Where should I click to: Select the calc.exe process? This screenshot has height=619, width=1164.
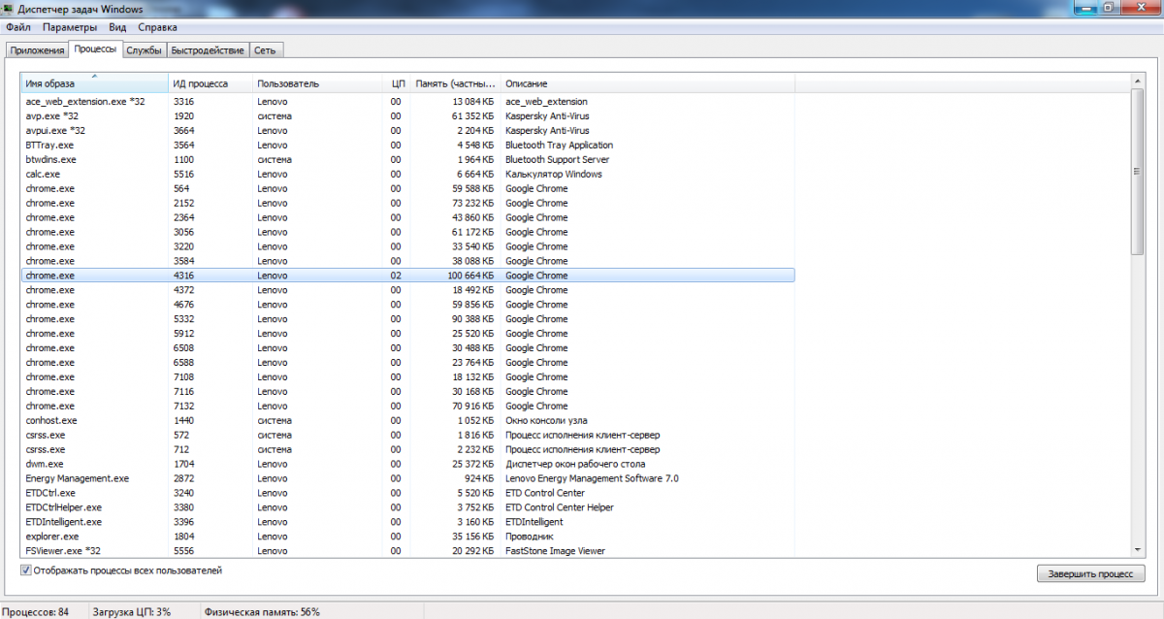coord(407,174)
